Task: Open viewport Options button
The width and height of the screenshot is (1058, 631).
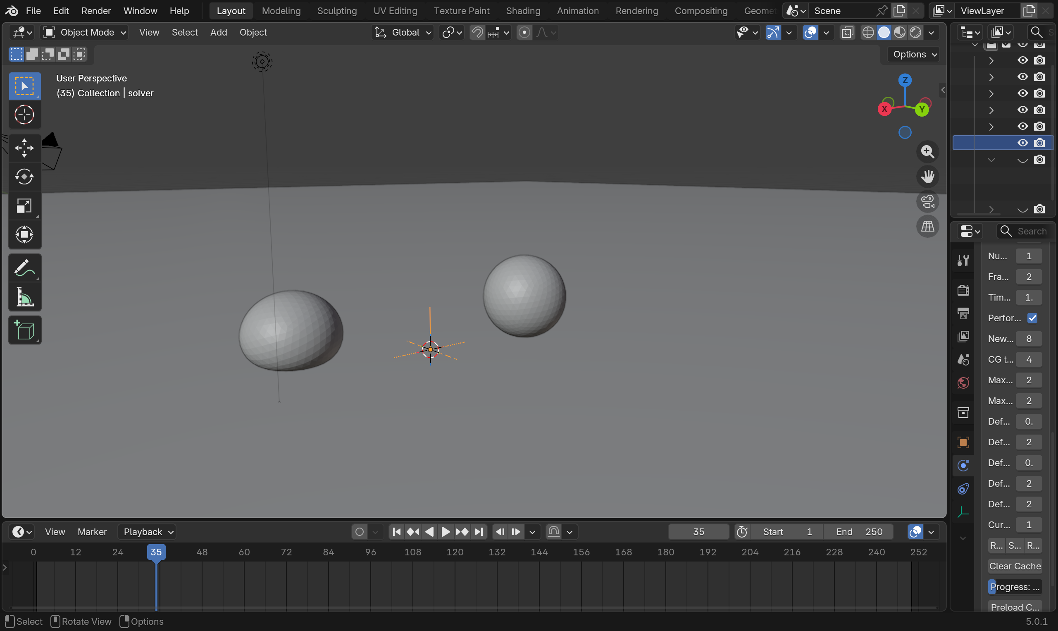Action: pos(914,54)
